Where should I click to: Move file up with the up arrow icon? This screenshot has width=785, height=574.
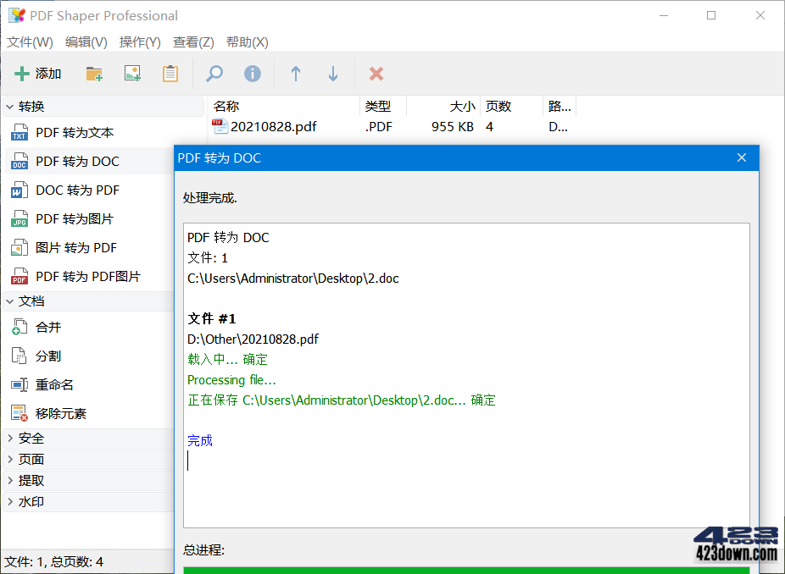pyautogui.click(x=295, y=74)
